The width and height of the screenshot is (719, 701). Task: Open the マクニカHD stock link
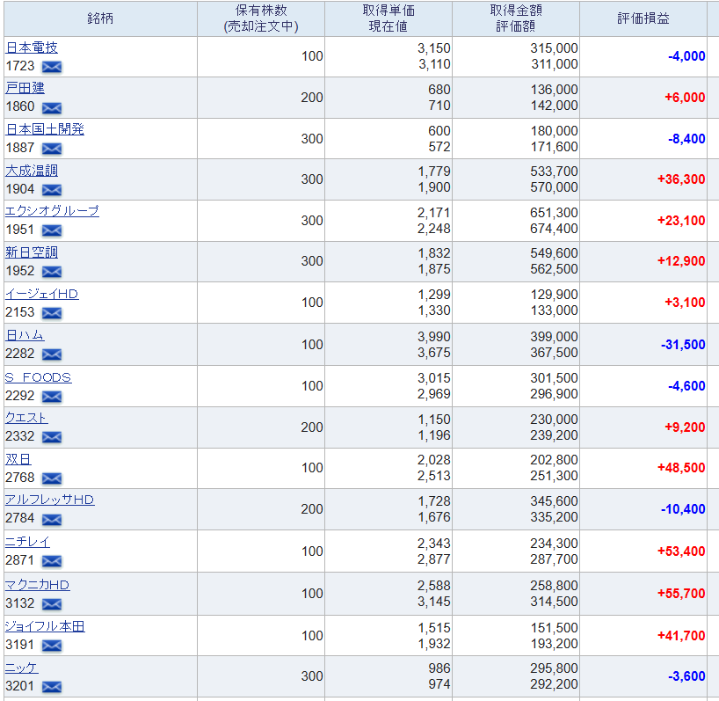pyautogui.click(x=37, y=585)
